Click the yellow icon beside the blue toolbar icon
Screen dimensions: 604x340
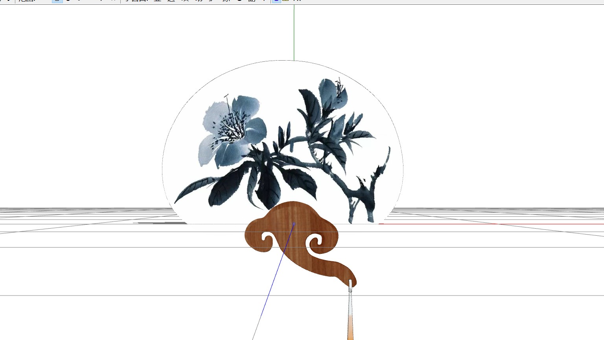coord(285,1)
